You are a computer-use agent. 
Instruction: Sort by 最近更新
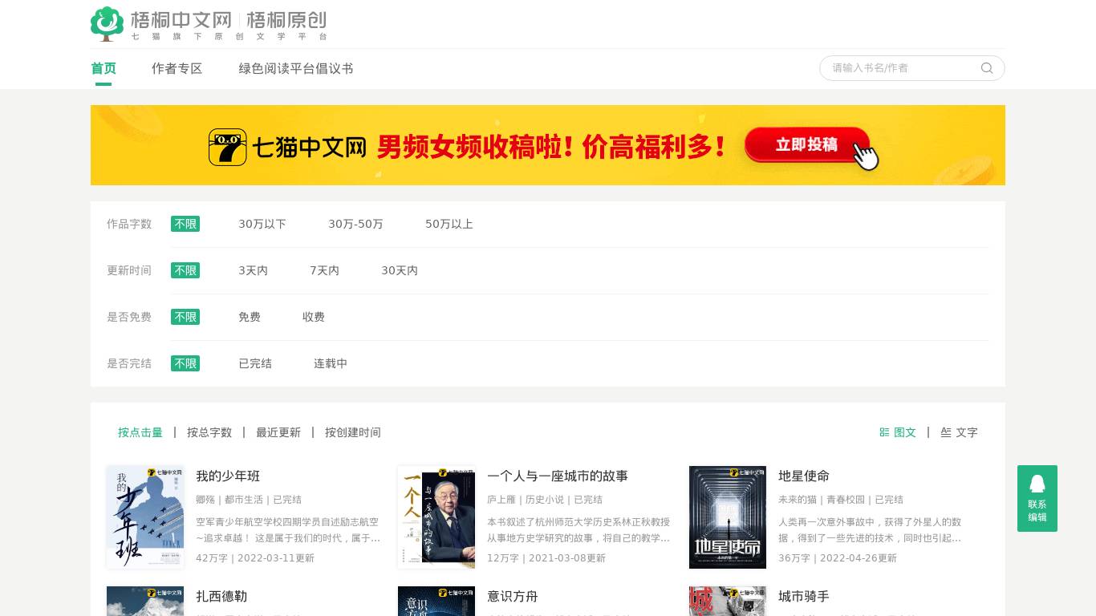coord(278,433)
